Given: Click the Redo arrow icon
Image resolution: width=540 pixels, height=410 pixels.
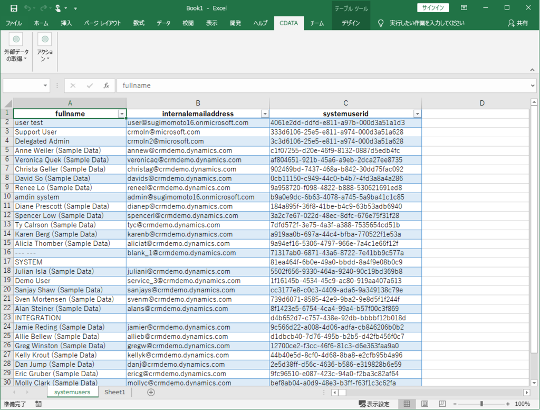Looking at the screenshot, I should tap(43, 8).
